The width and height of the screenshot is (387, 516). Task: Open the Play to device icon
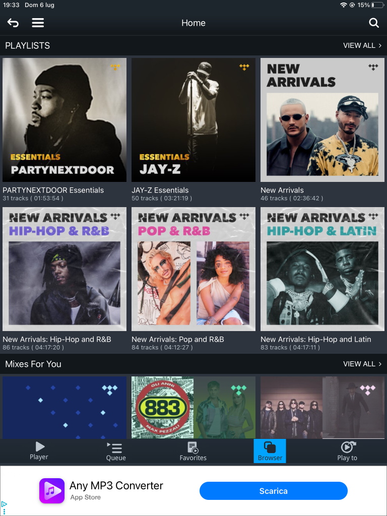(x=348, y=447)
